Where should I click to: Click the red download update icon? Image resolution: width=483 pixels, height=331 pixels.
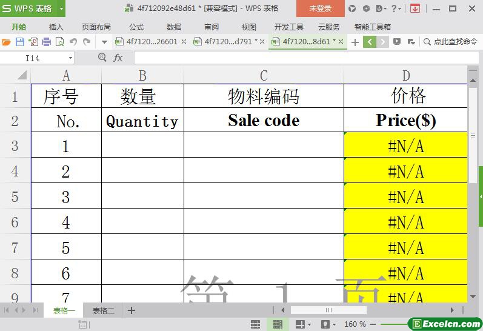(x=415, y=8)
